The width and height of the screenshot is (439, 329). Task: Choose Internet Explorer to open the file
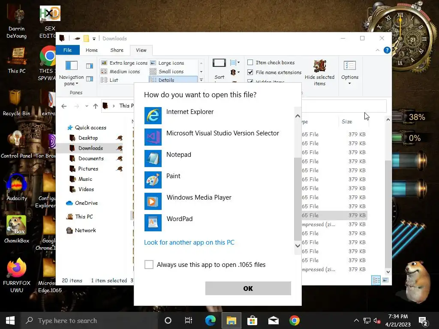point(219,116)
